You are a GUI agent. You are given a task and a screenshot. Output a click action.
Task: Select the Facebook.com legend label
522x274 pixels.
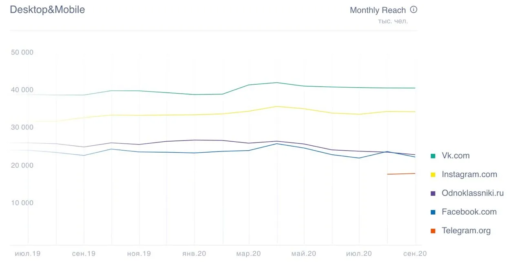tap(469, 212)
